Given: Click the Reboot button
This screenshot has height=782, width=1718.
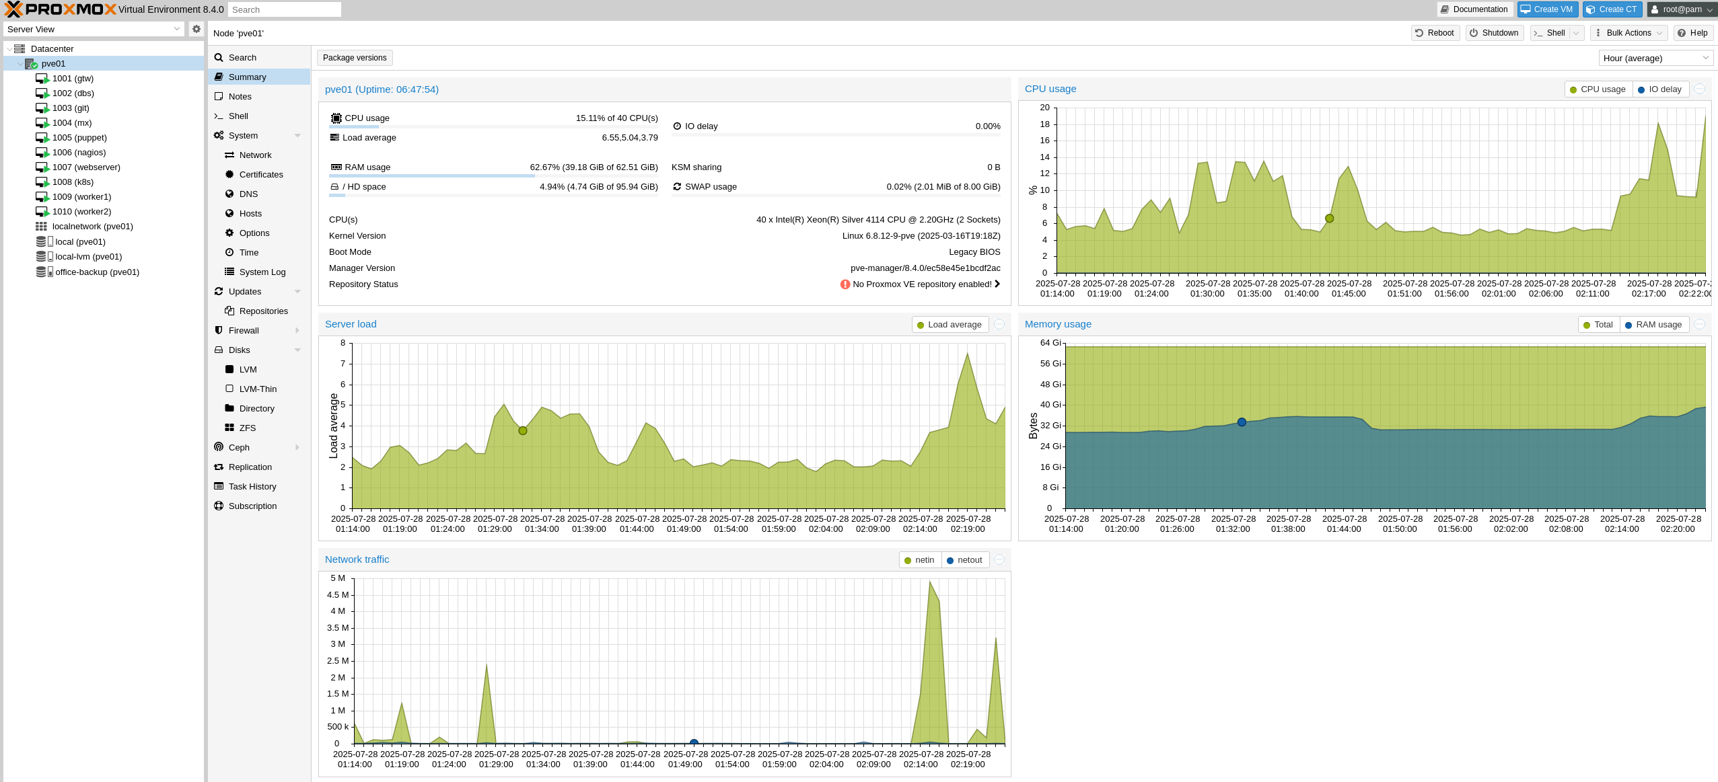Looking at the screenshot, I should [1435, 33].
